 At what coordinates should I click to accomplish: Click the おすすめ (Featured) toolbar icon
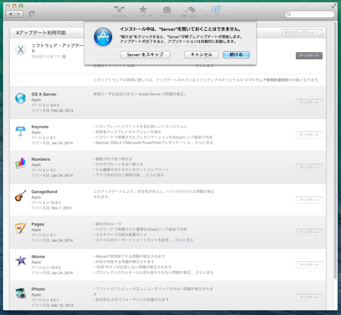tap(119, 12)
